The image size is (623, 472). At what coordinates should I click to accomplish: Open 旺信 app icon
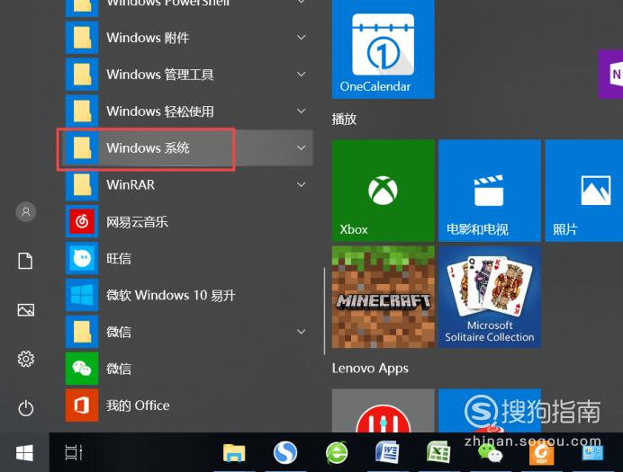(82, 258)
